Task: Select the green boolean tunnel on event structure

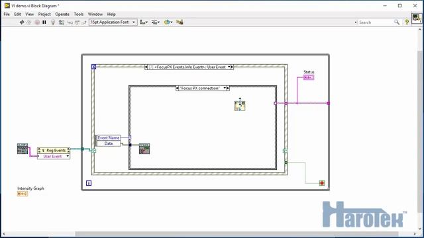Action: pos(286,163)
